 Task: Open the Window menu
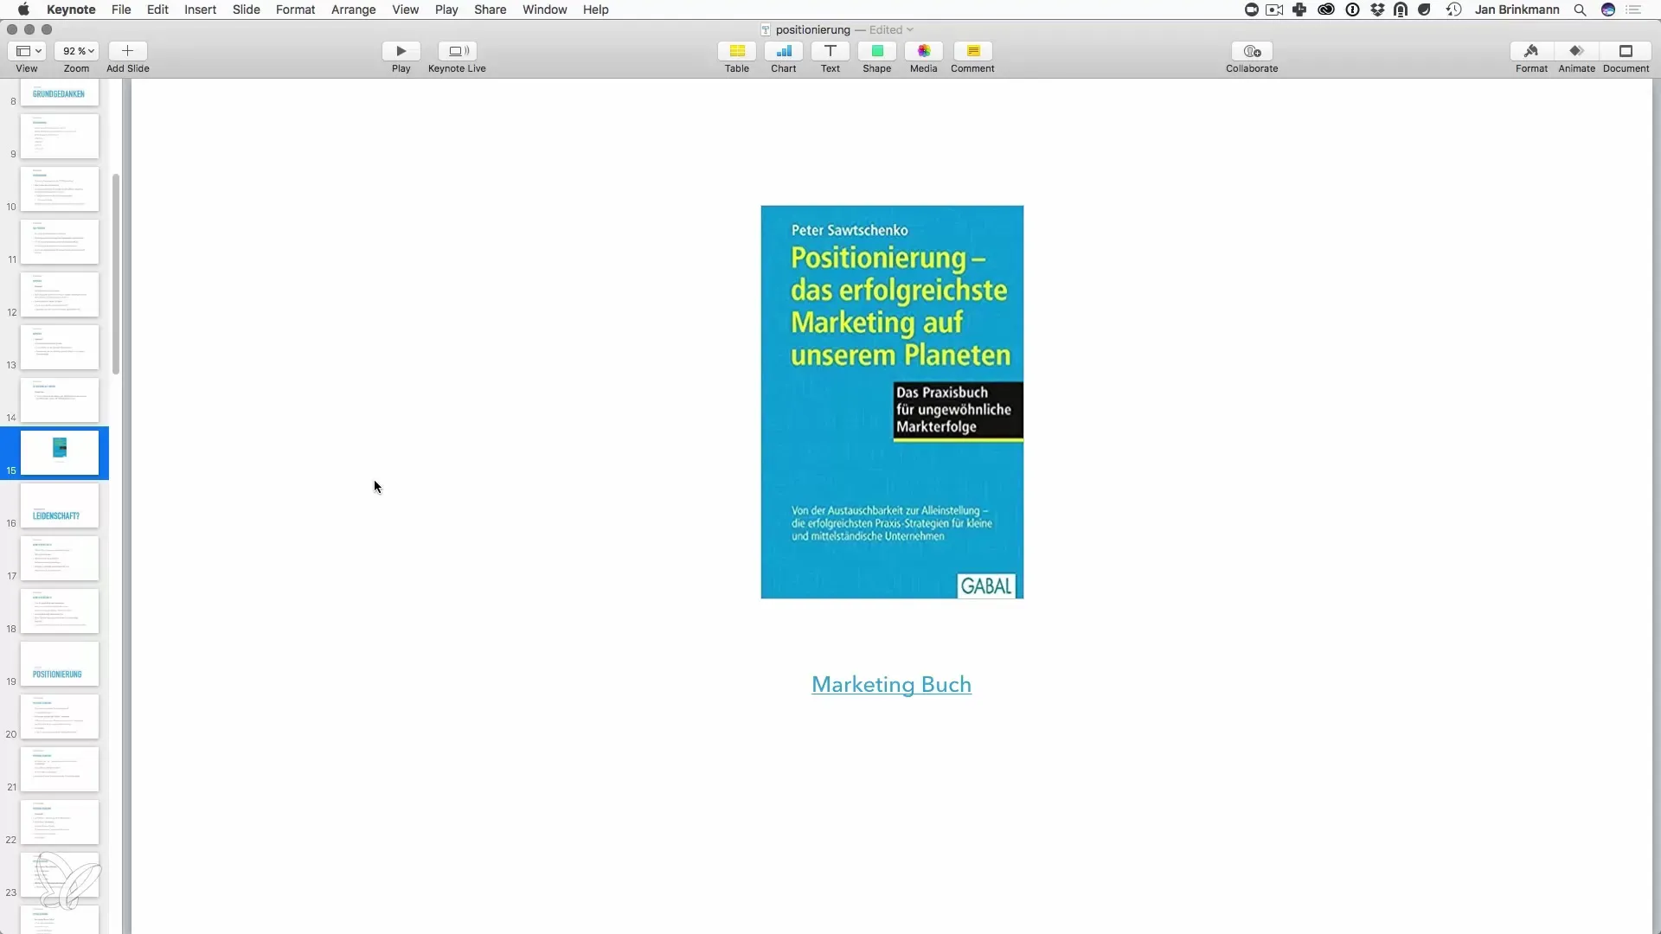(545, 10)
